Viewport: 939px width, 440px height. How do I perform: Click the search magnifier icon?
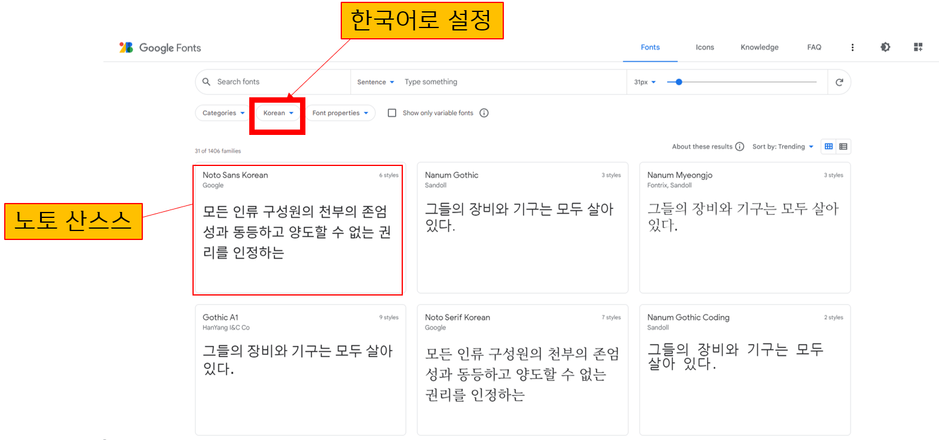click(206, 82)
